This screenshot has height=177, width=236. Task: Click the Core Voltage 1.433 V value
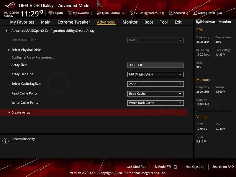[x=220, y=55]
